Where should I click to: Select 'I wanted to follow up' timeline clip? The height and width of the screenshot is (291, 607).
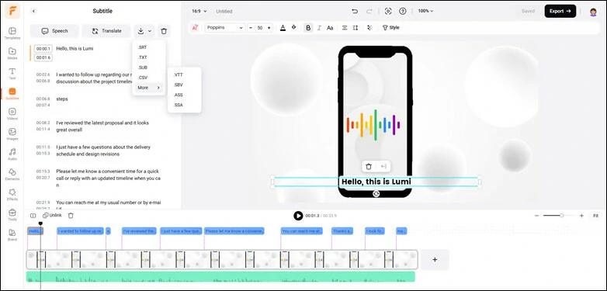click(x=81, y=231)
